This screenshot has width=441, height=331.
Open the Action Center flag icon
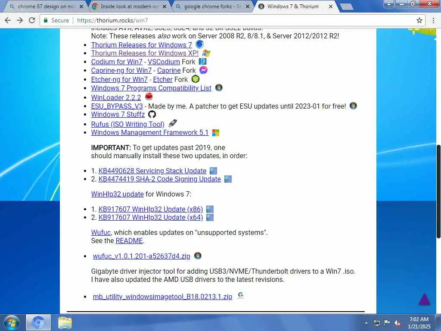[387, 322]
